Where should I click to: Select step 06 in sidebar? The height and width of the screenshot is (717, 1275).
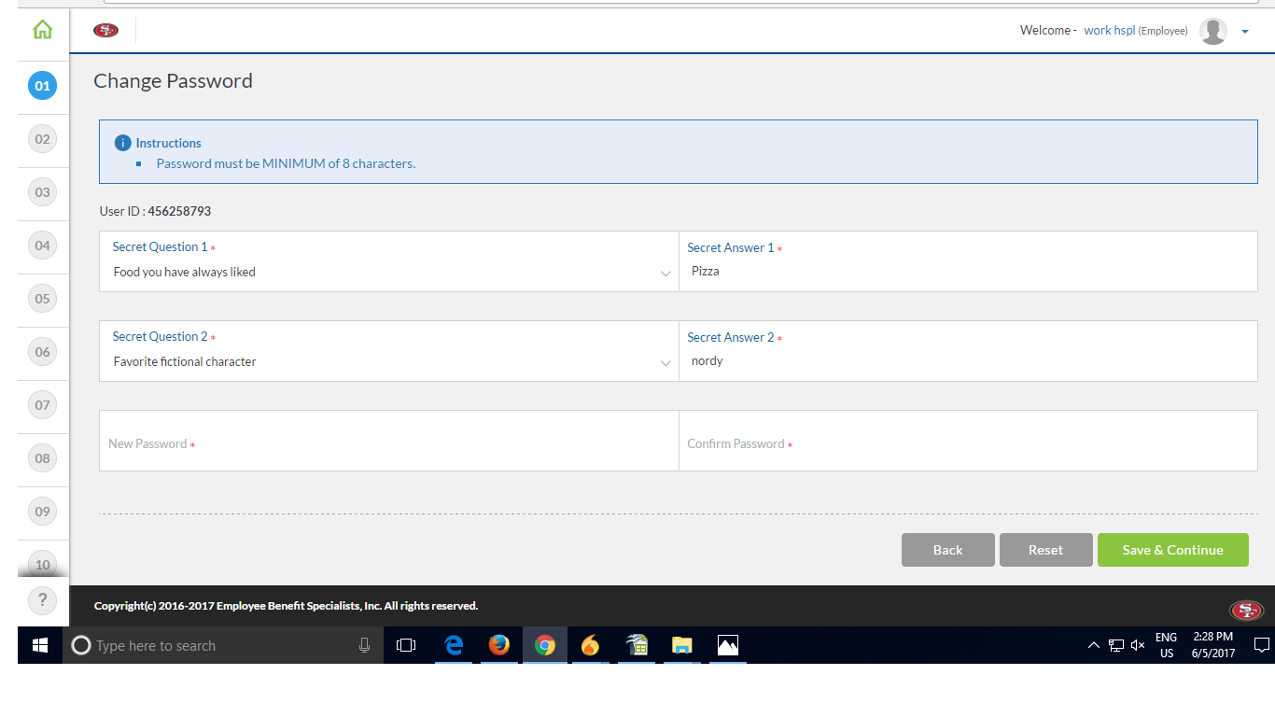[x=43, y=352]
